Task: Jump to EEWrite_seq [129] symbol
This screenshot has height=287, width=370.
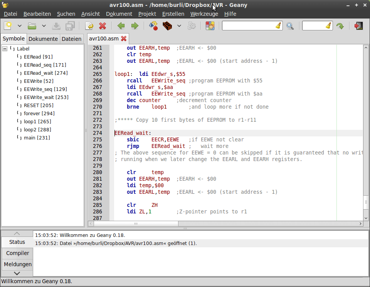Action: 45,89
